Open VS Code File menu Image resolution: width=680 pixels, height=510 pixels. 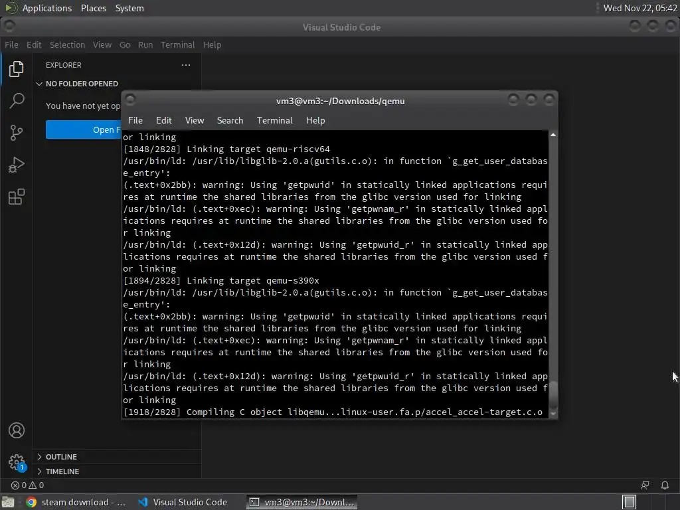point(12,44)
